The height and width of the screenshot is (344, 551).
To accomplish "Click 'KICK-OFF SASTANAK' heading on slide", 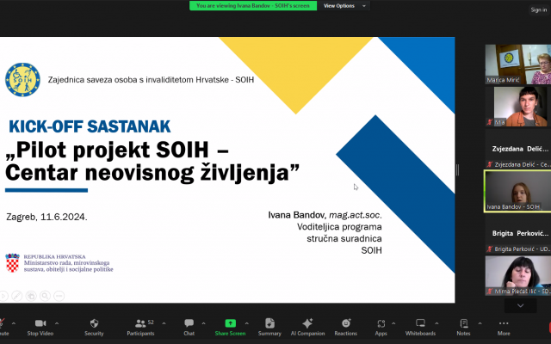I will (x=90, y=126).
